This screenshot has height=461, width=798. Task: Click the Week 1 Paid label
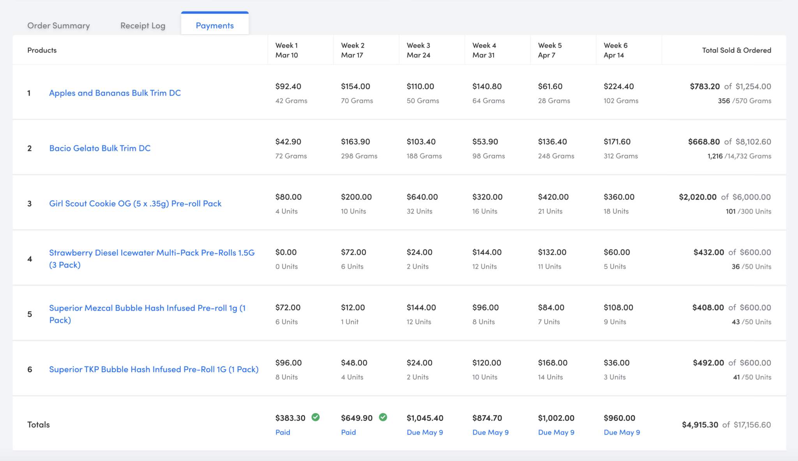[282, 432]
